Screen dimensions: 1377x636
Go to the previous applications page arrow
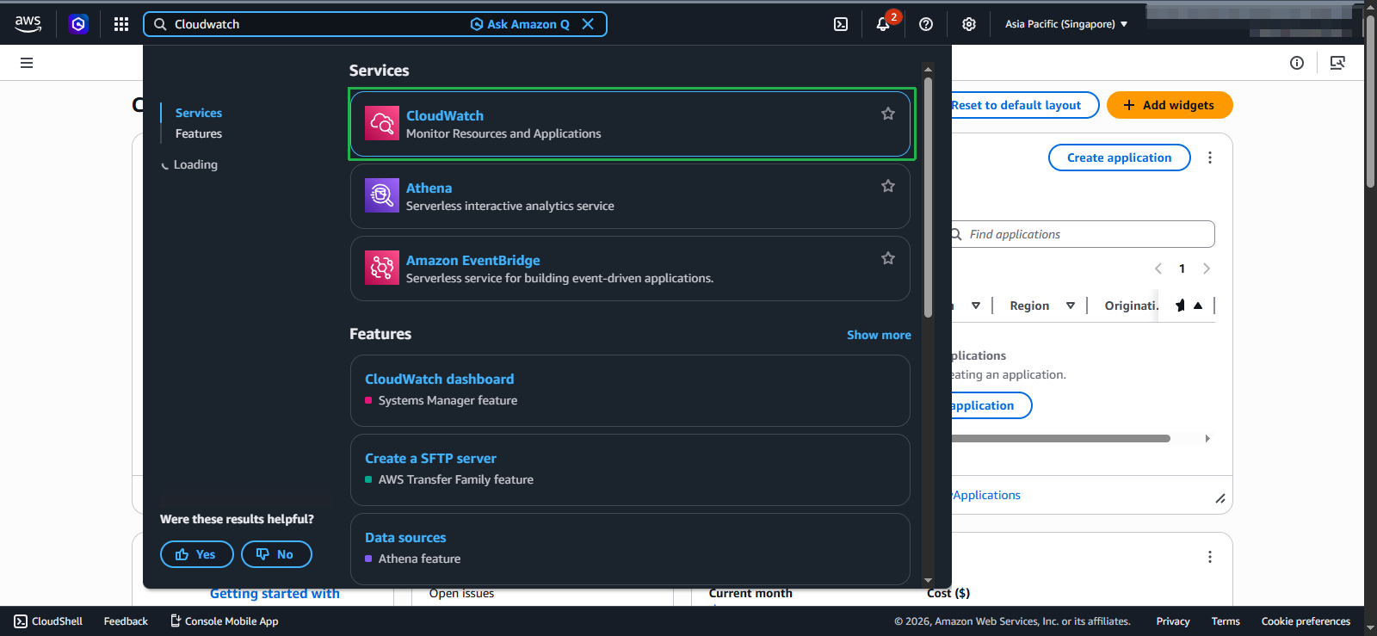click(1158, 269)
